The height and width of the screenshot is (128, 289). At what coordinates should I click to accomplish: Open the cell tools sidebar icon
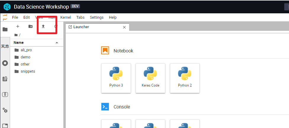coord(5,95)
